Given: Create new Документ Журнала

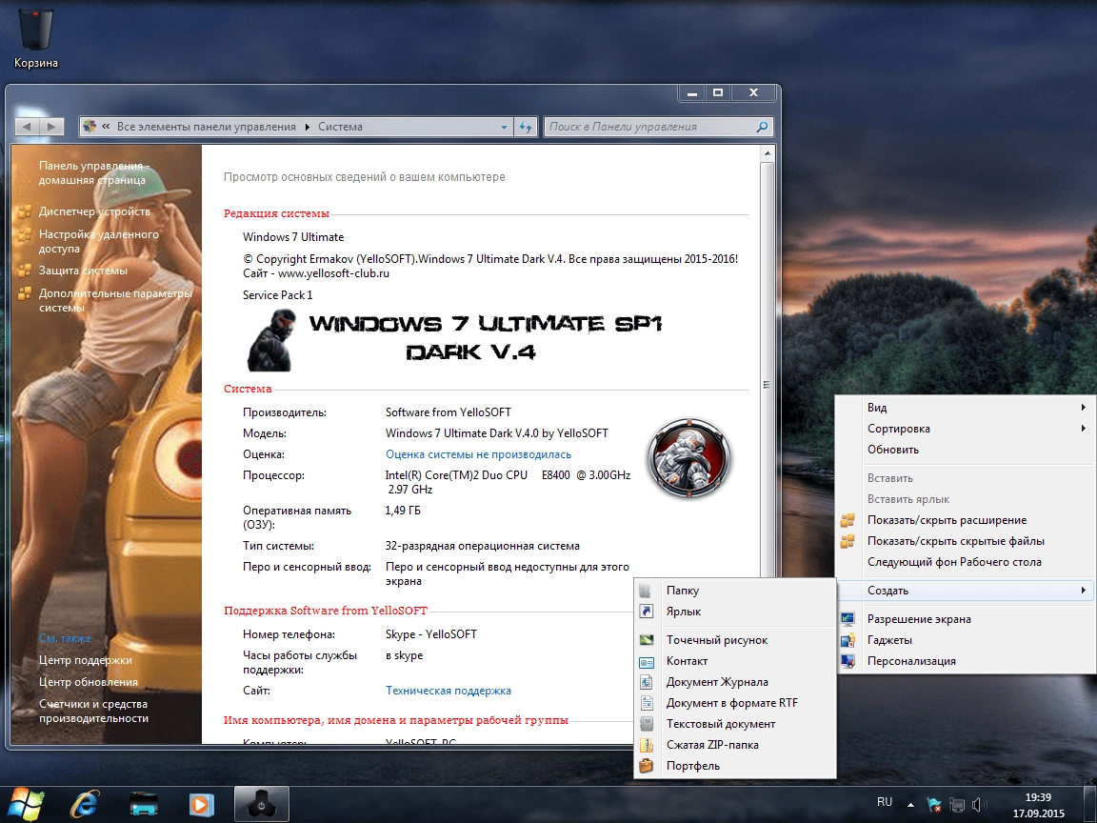Looking at the screenshot, I should coord(734,682).
